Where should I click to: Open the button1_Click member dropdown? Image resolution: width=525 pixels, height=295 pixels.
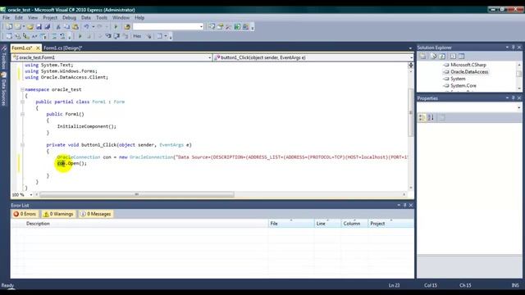[x=412, y=57]
